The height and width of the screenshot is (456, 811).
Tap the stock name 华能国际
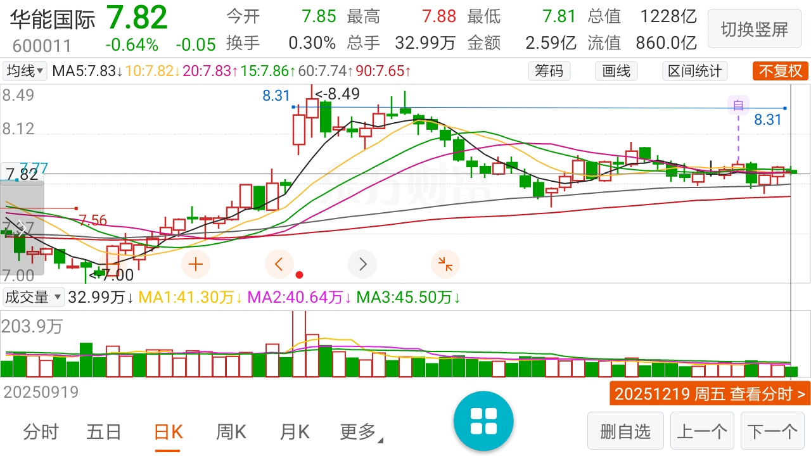(x=52, y=20)
